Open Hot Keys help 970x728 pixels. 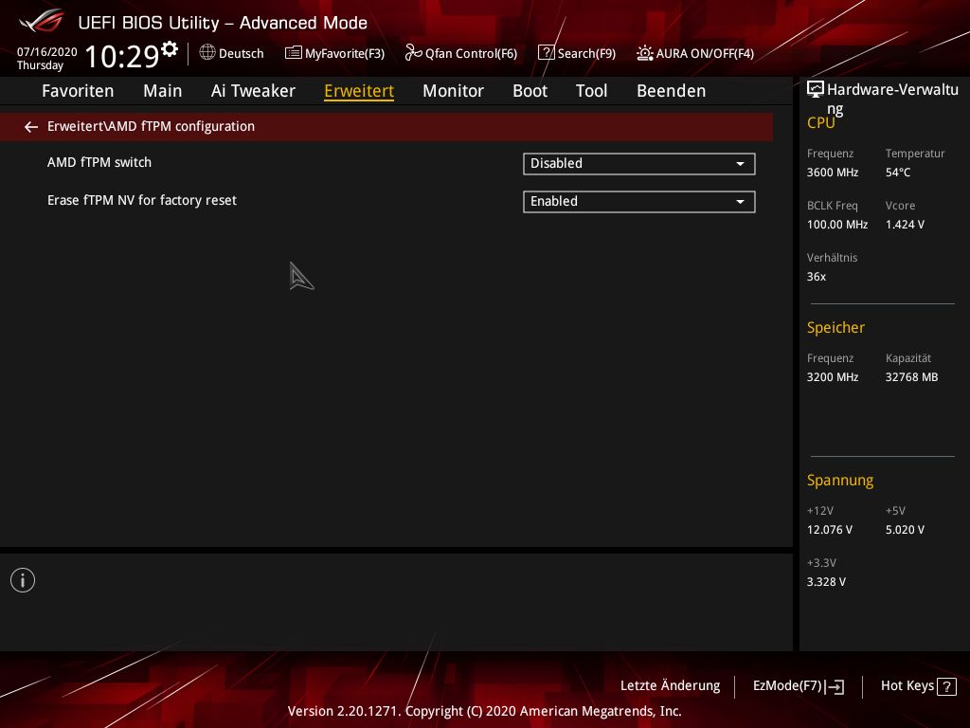pyautogui.click(x=918, y=686)
